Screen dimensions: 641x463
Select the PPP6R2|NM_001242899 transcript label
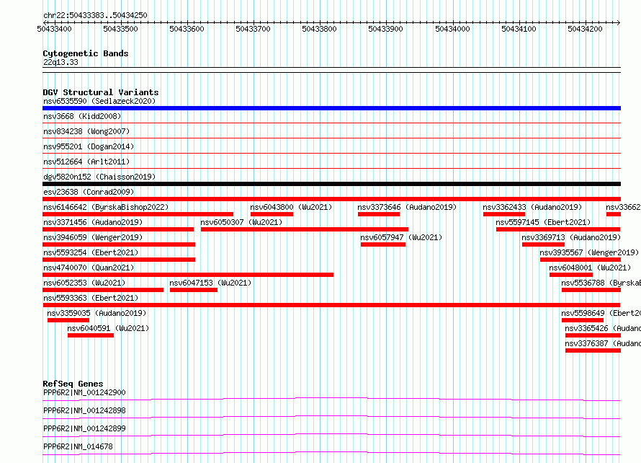pos(84,428)
